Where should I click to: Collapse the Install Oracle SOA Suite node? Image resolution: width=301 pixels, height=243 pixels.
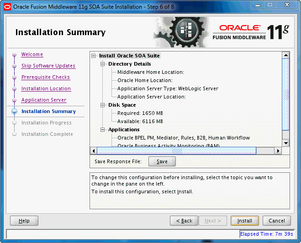pyautogui.click(x=94, y=56)
